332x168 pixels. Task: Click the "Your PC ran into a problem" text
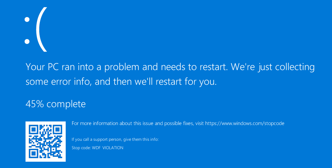(83, 67)
